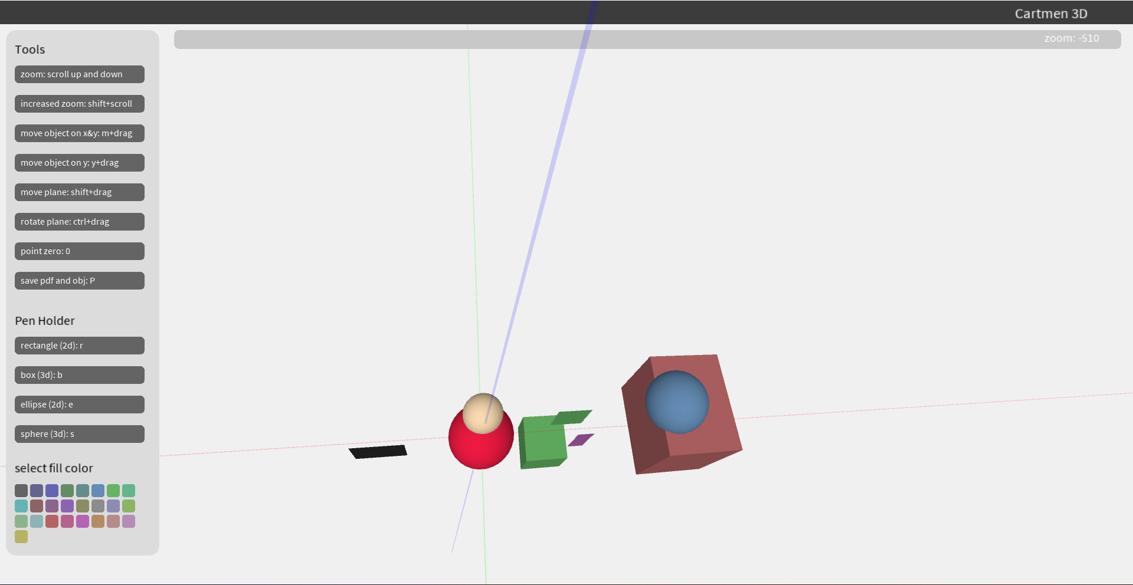Select the box (3d) pen tool

coord(79,374)
